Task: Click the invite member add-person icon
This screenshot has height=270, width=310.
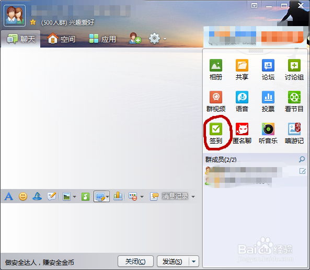Action: click(135, 38)
